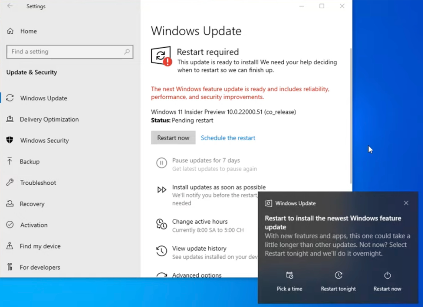
Task: Click the Pick a time calendar icon
Action: click(x=289, y=275)
